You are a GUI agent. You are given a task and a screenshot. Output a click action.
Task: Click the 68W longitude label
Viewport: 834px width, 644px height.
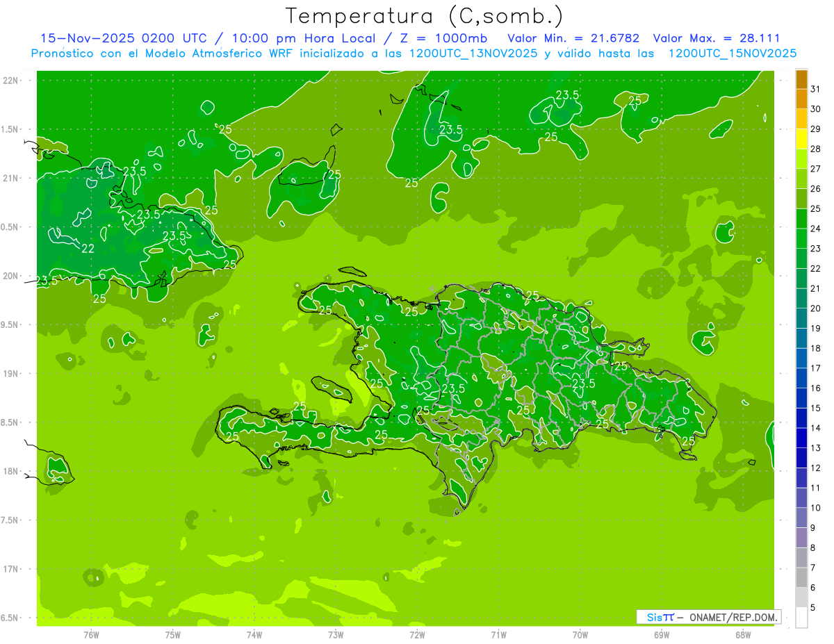click(x=742, y=634)
